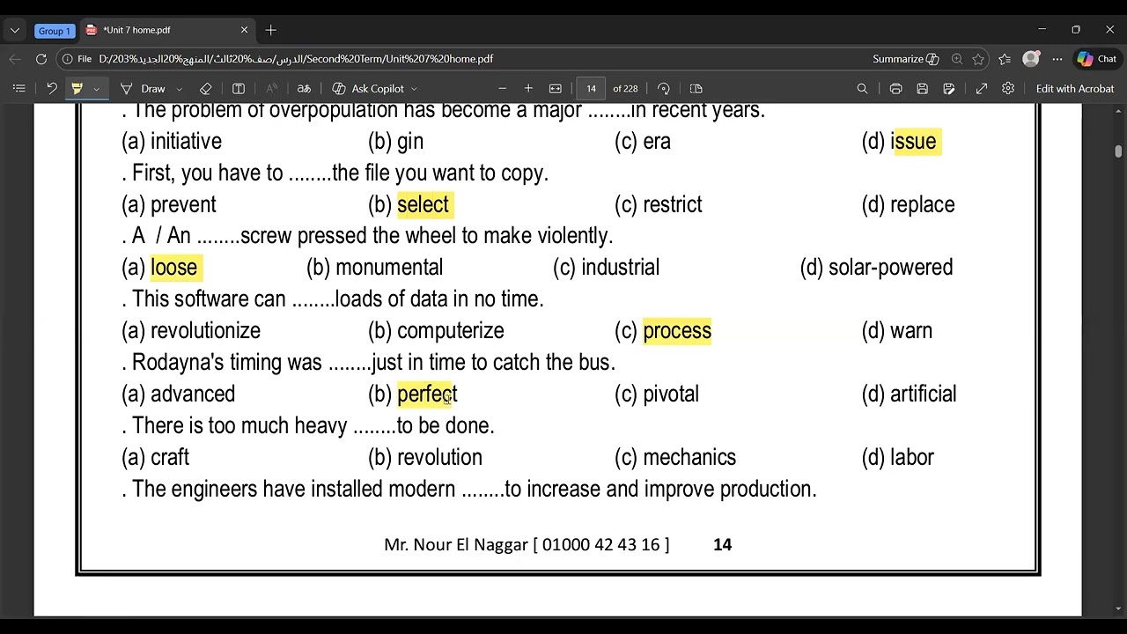
Task: Click the option "(d) labor"
Action: point(898,458)
